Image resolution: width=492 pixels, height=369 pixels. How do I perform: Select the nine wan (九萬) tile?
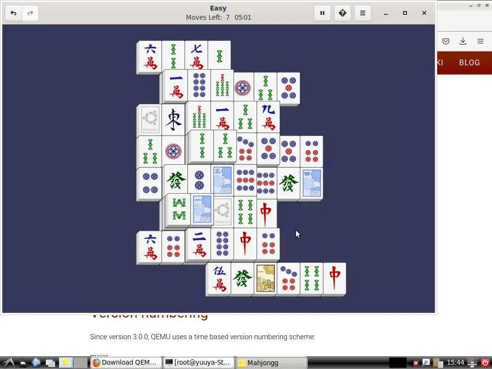click(x=268, y=117)
